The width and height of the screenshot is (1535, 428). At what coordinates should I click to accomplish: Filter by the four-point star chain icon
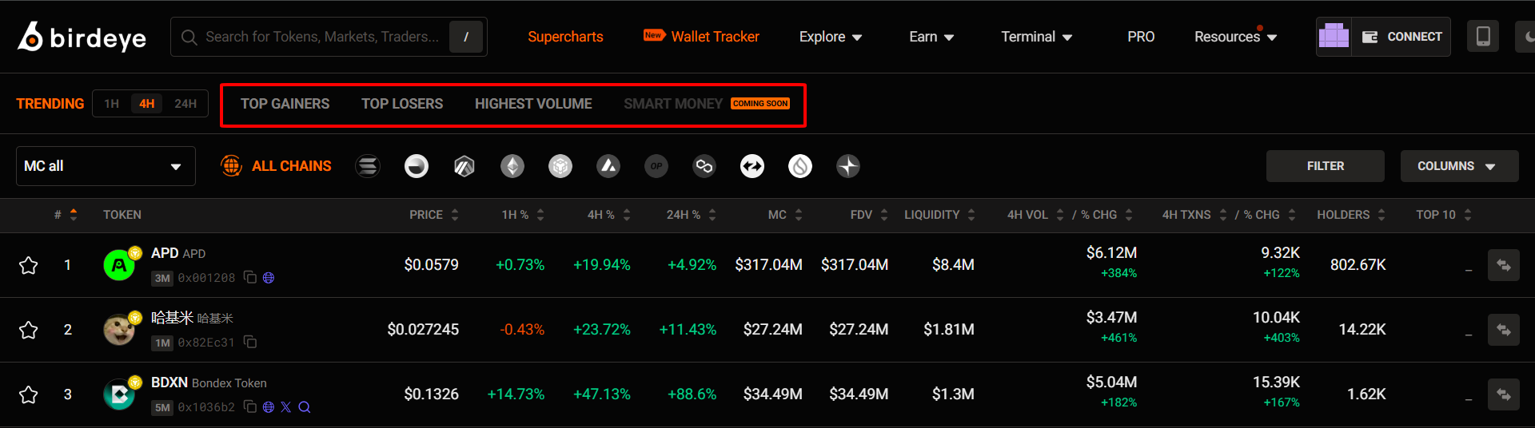(x=848, y=166)
